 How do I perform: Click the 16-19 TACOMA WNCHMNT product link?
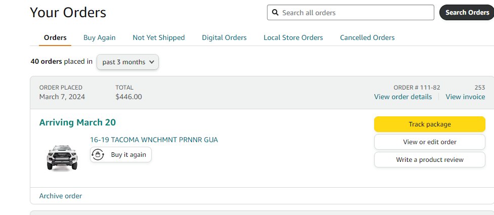154,140
